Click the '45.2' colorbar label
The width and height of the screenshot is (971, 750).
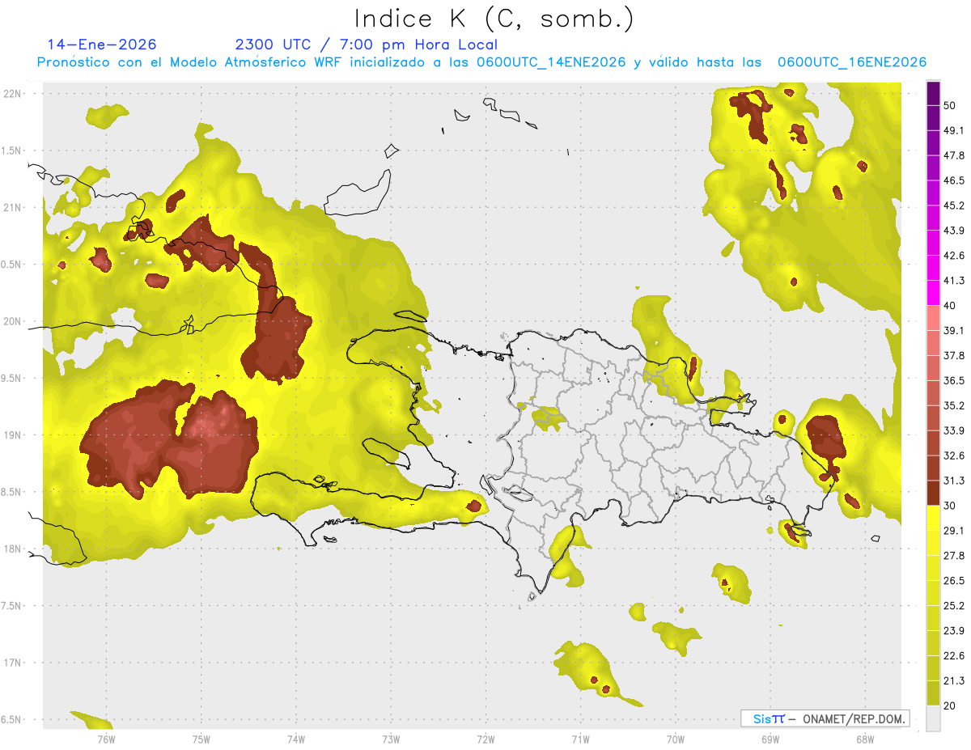953,206
